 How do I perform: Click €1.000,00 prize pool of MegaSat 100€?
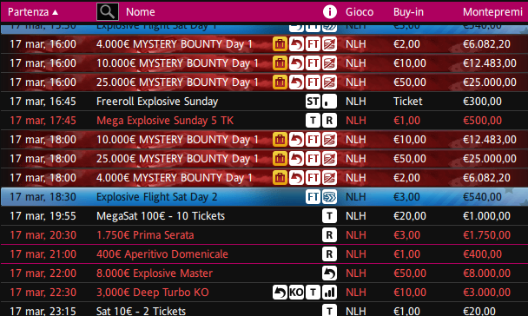486,215
